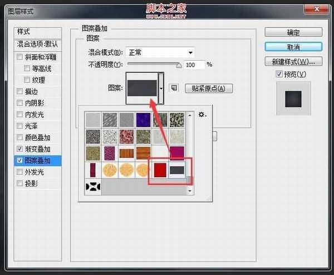Enable the 斜面和浮雕 checkbox

(21, 57)
